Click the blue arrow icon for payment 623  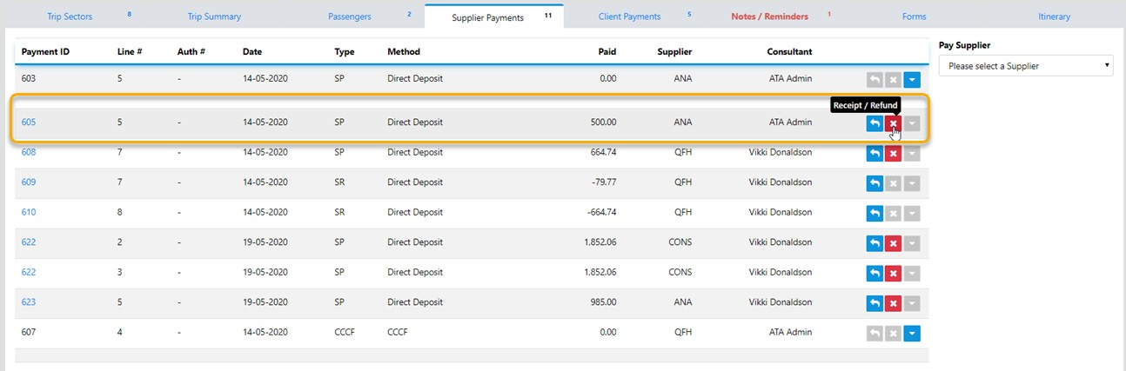(x=875, y=303)
